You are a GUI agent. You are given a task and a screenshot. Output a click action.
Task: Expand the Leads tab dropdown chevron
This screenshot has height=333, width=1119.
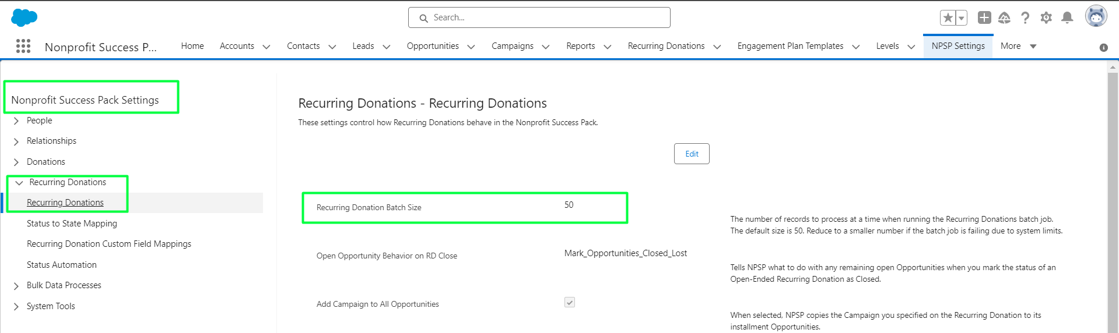click(386, 47)
